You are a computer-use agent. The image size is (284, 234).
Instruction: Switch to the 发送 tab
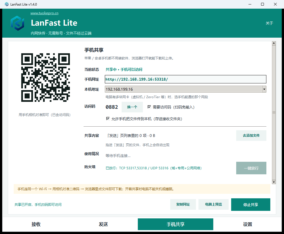[103, 224]
